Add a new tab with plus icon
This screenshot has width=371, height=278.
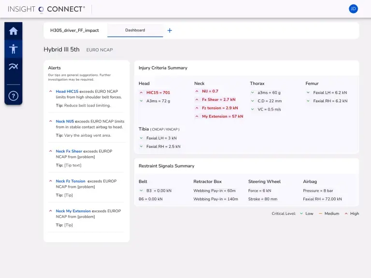coord(170,30)
